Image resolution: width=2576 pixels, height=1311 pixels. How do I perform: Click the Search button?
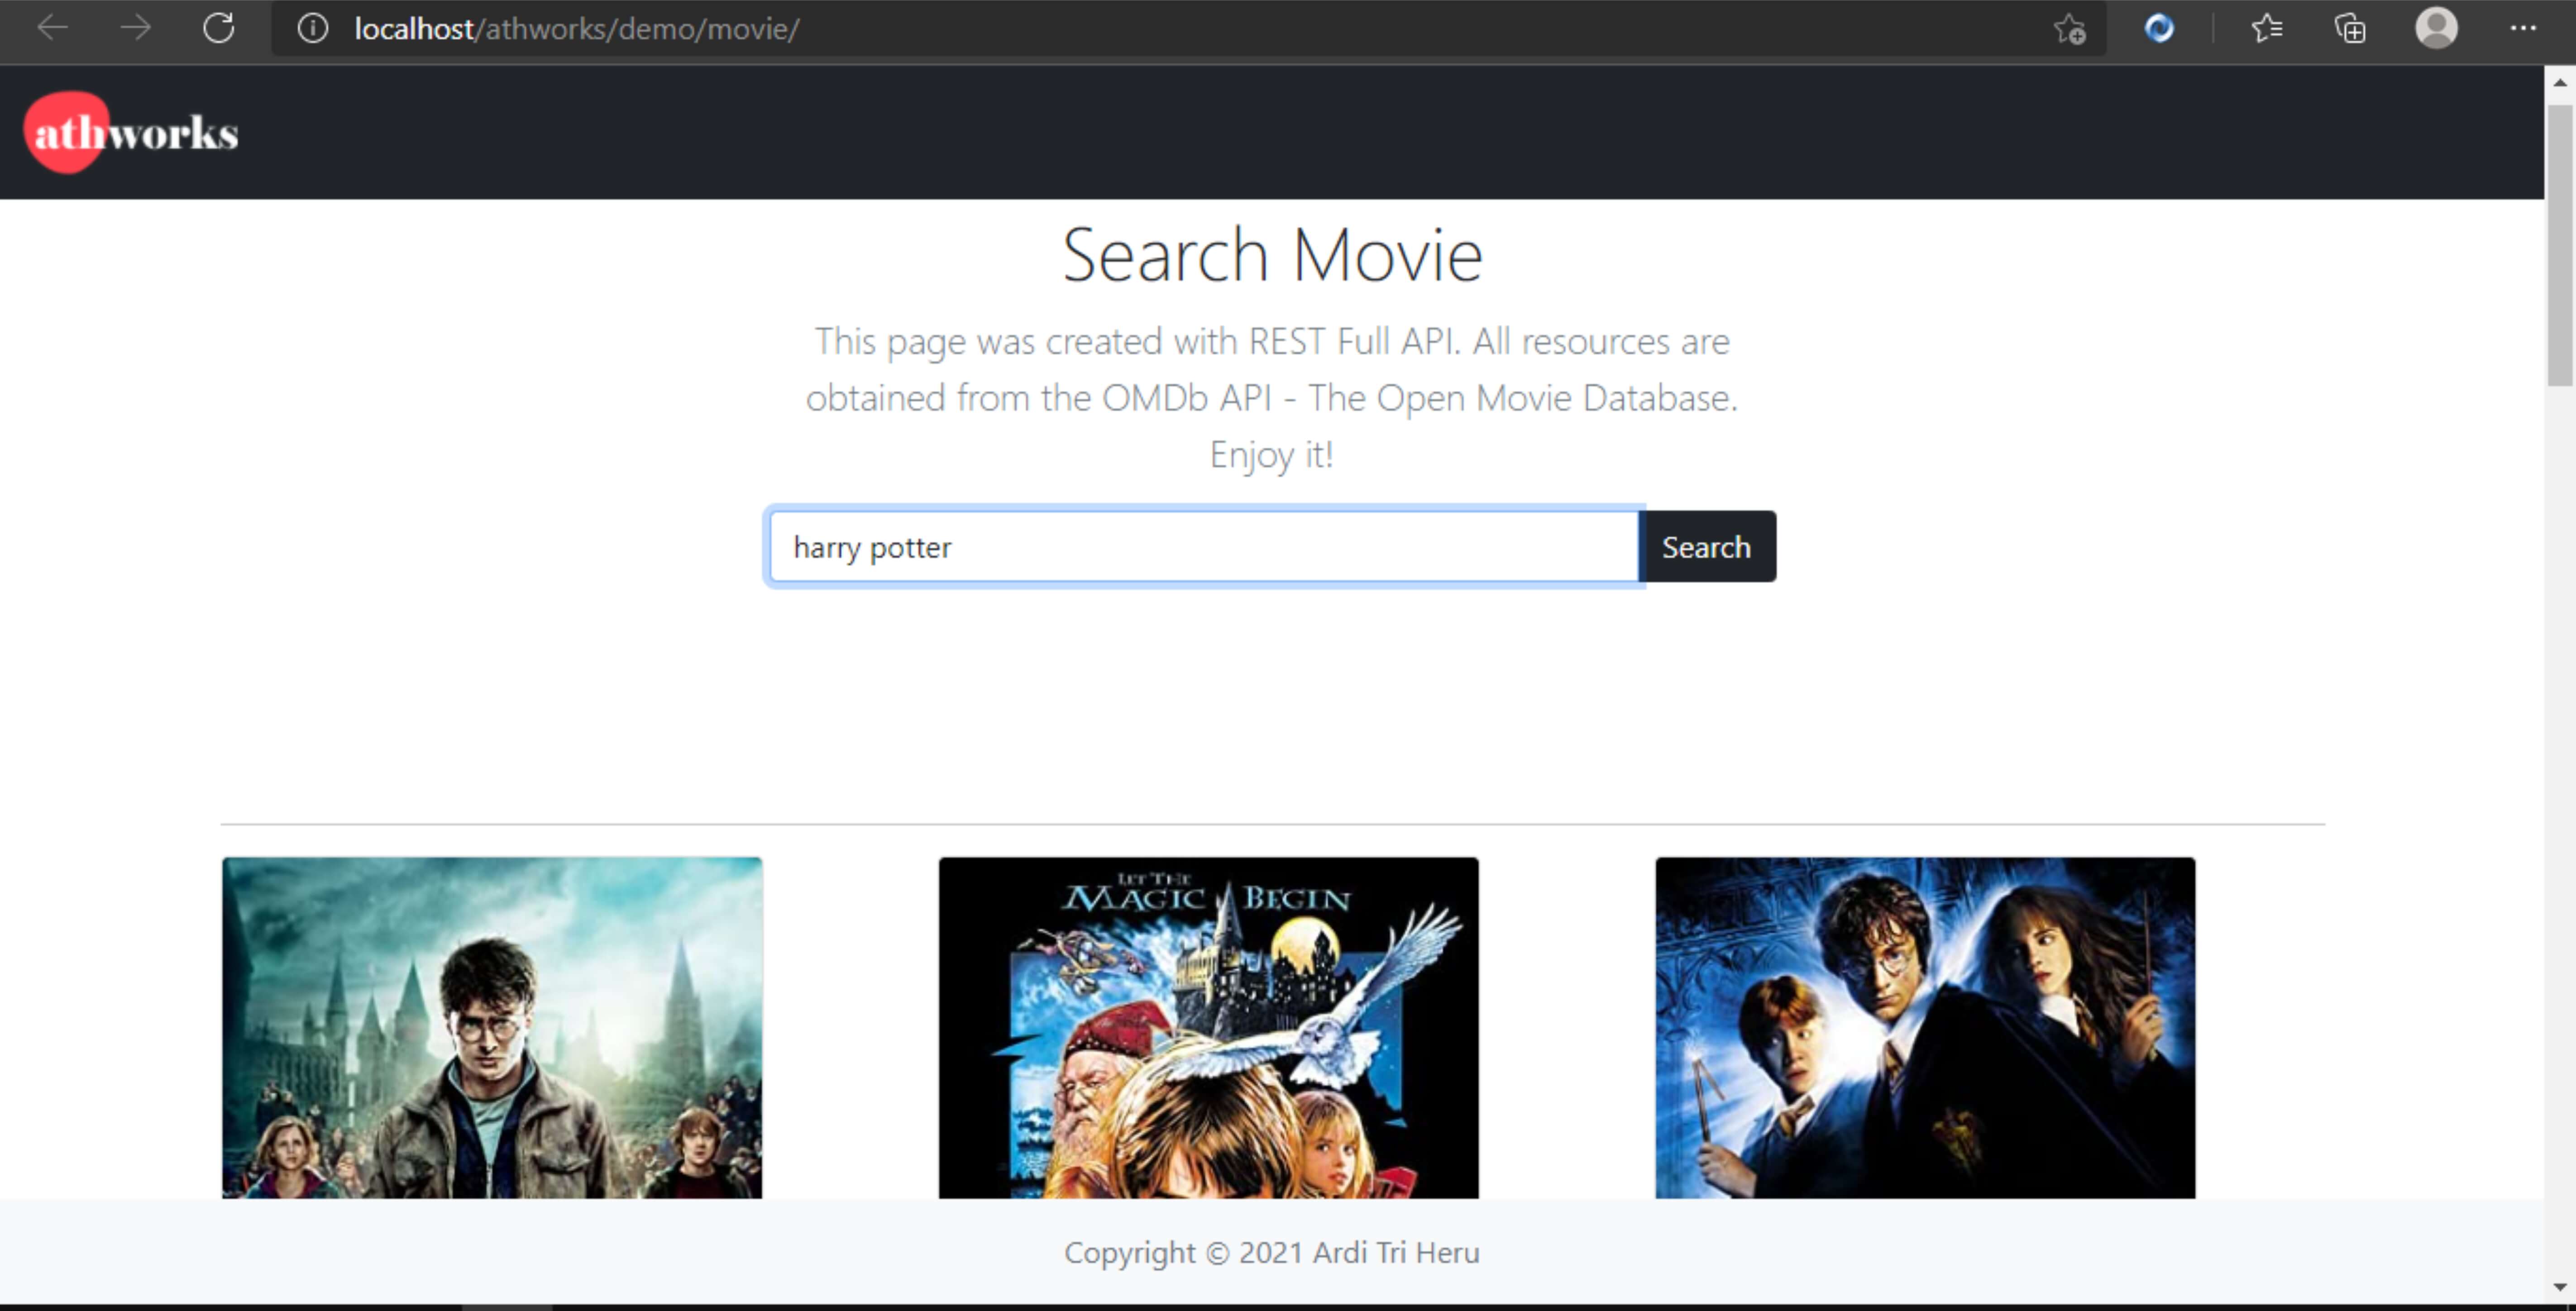point(1707,547)
